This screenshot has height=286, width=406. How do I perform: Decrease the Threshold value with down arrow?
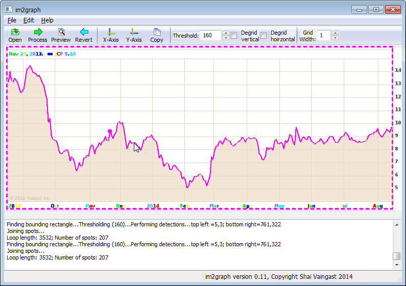click(226, 38)
